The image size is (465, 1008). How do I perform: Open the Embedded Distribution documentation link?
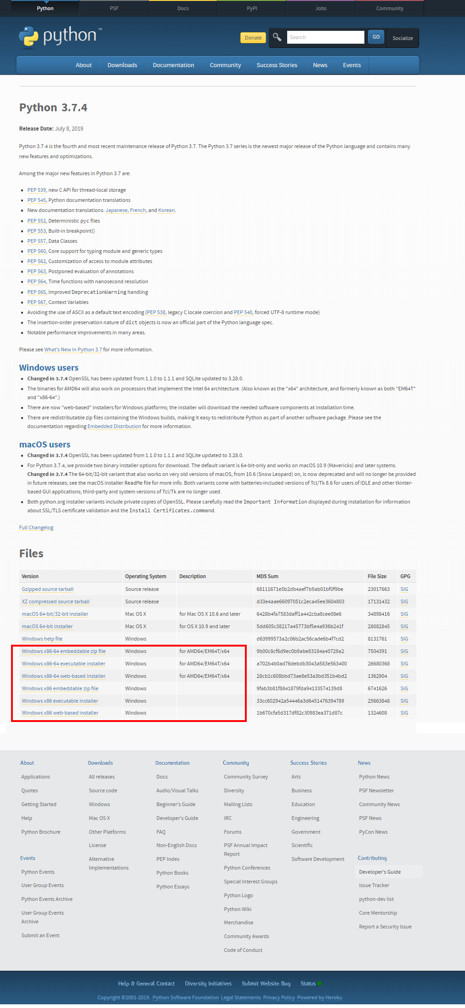coord(114,426)
